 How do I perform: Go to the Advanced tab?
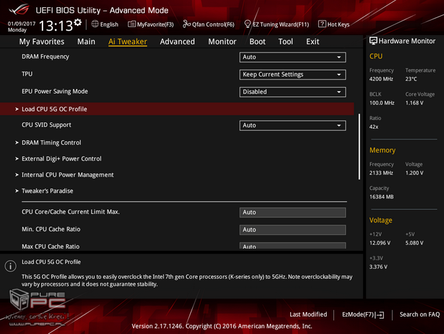tap(177, 42)
